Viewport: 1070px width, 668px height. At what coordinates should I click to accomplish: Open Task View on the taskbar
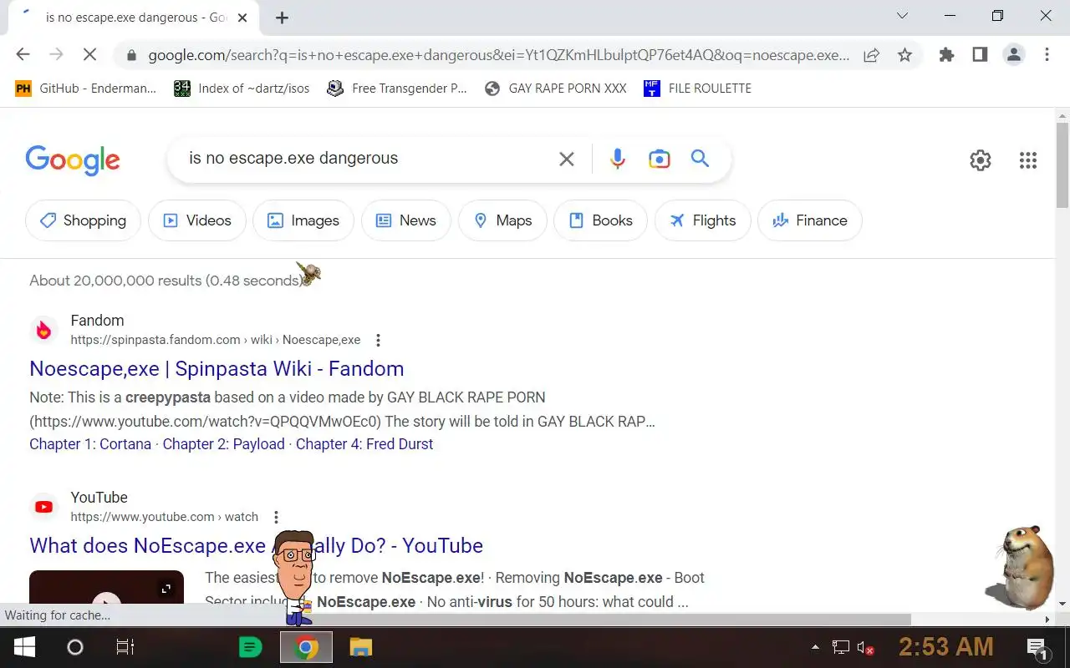coord(125,647)
